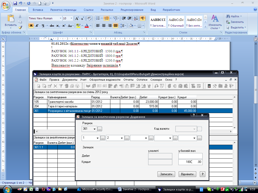The height and width of the screenshot is (193, 258).
Task: Open the Вставка ribbon tab
Action: click(38, 10)
